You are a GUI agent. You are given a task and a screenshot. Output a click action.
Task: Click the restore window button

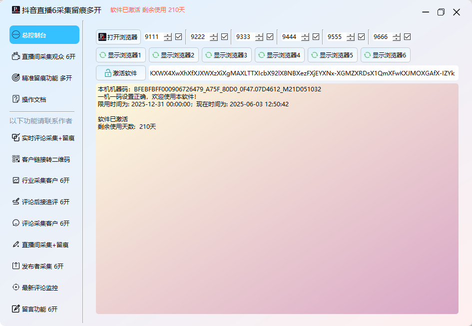click(441, 12)
